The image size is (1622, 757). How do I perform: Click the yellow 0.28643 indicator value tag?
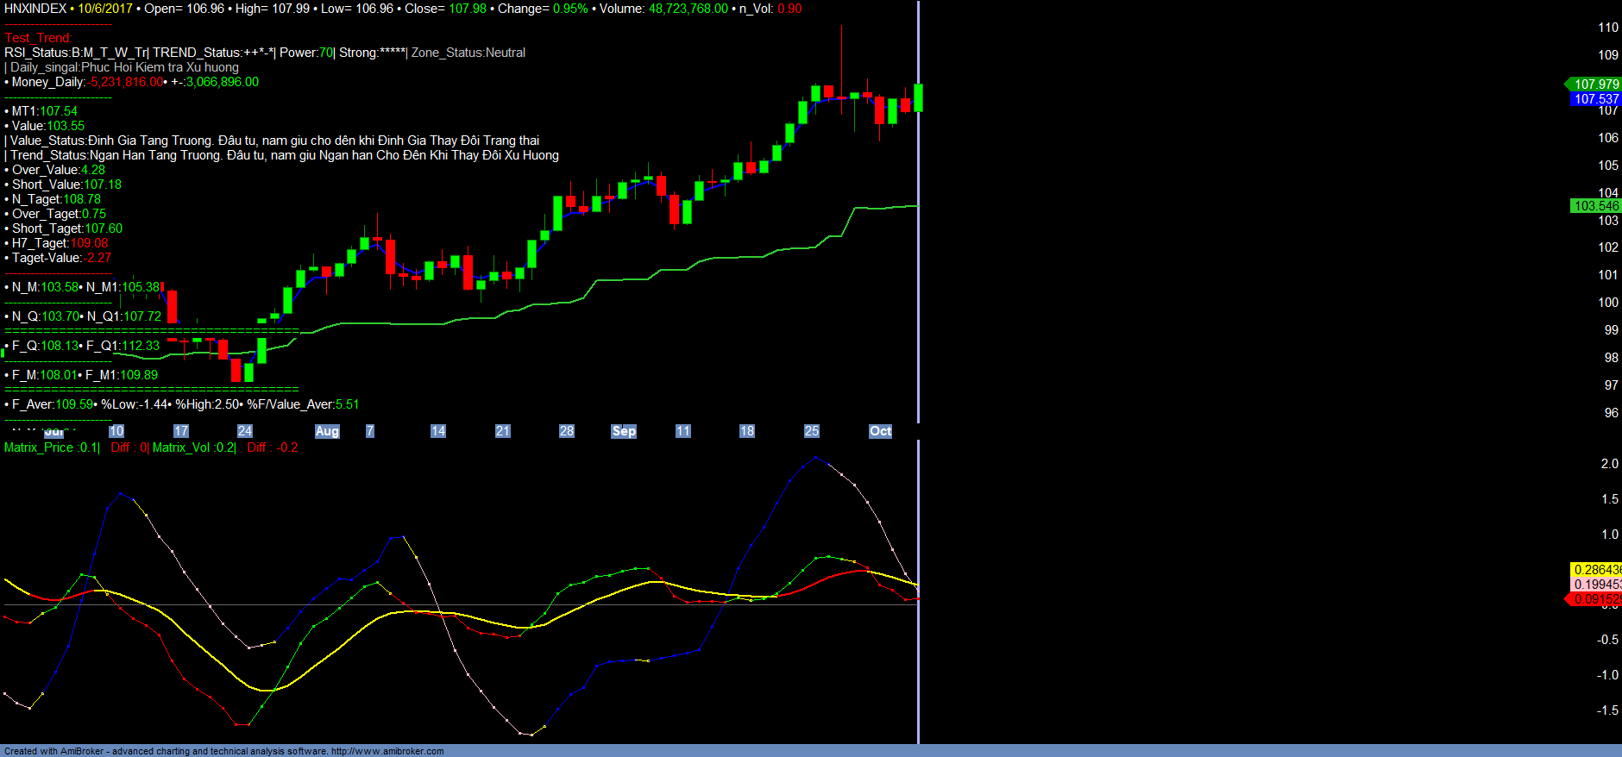coord(1595,570)
